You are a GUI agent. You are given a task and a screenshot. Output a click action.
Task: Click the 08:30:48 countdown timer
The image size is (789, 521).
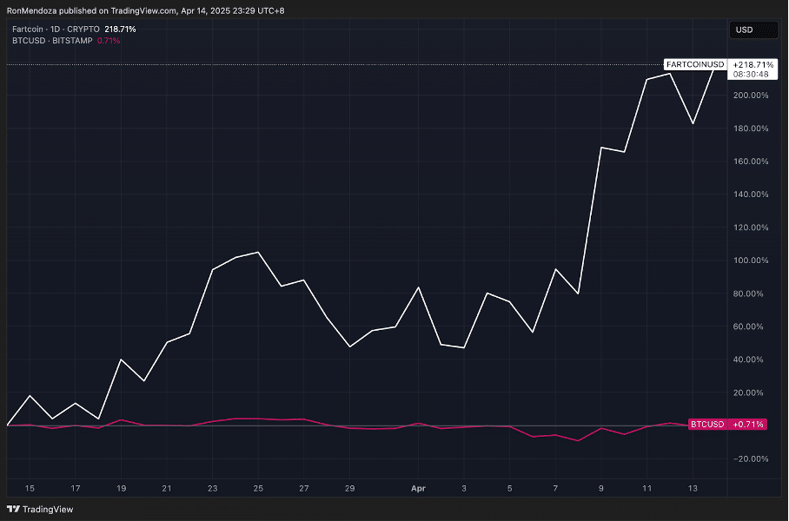751,75
